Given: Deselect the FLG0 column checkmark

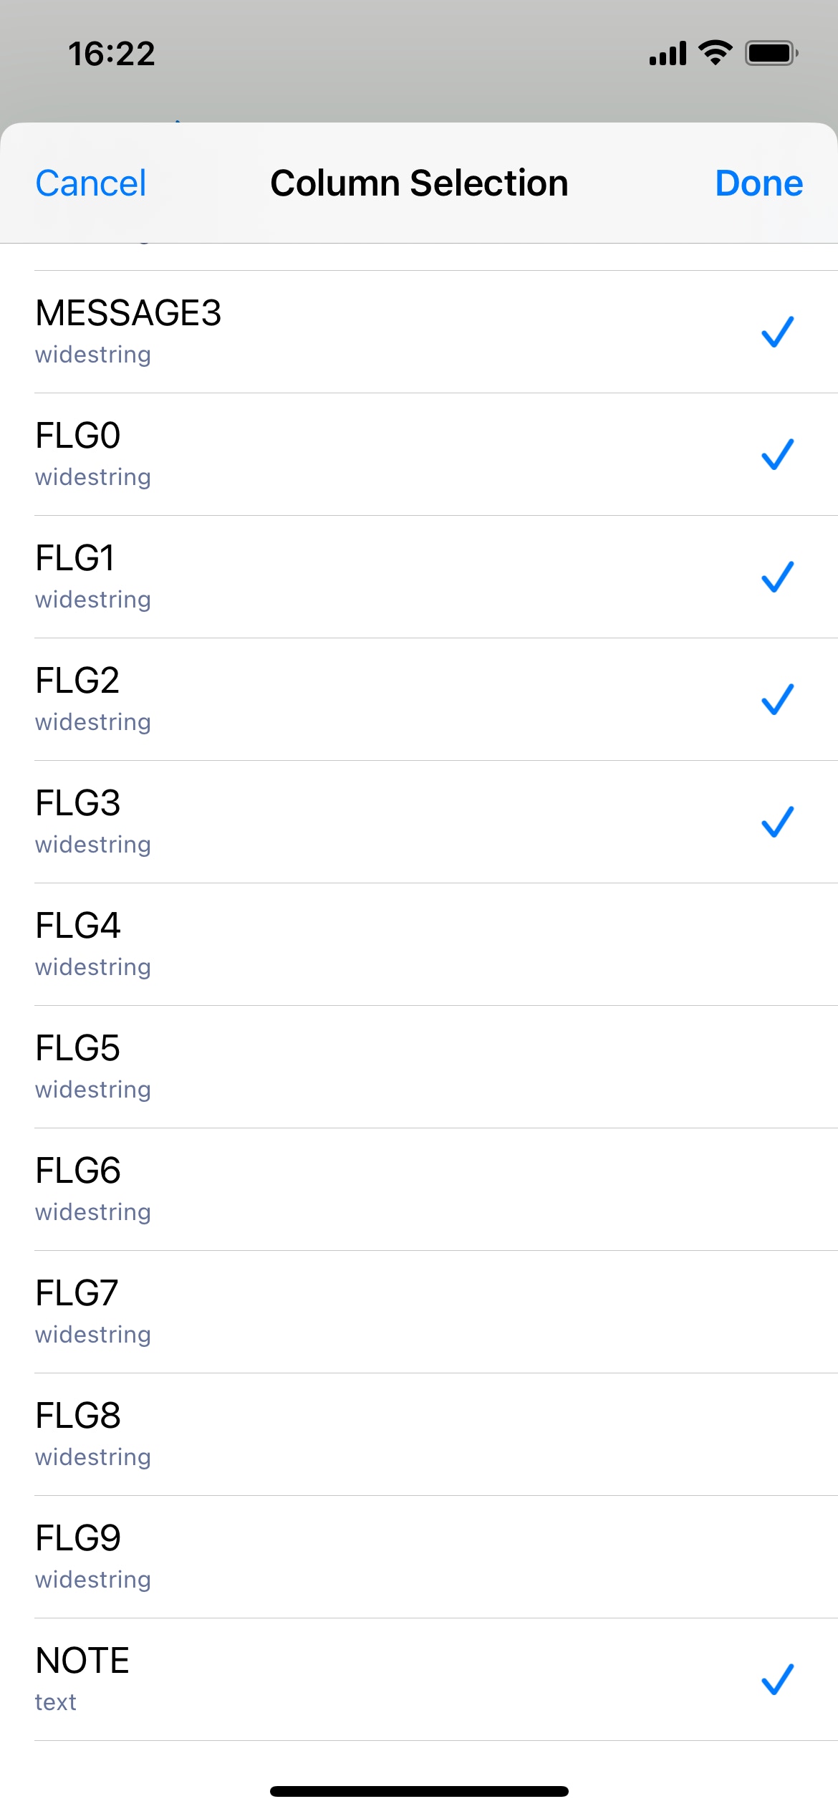Looking at the screenshot, I should pyautogui.click(x=777, y=454).
